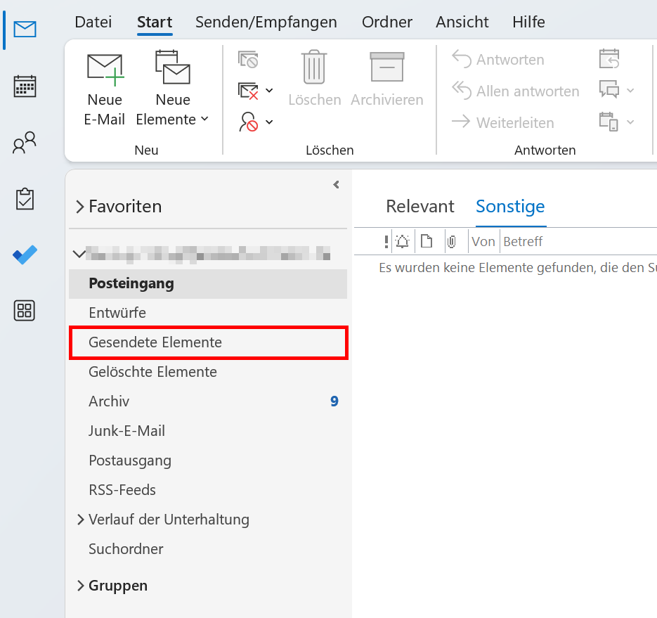Switch to the Senden/Empfangen ribbon tab
The height and width of the screenshot is (618, 657).
click(x=266, y=22)
